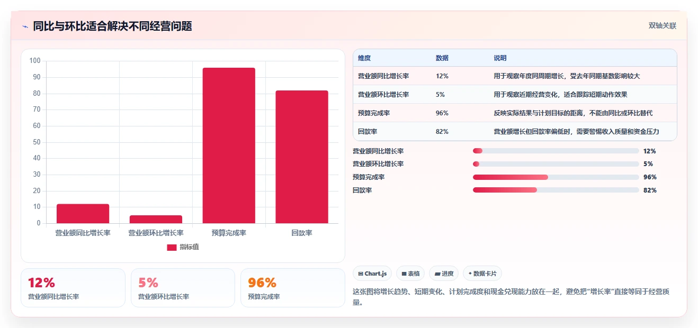Click the 进度 tag chip

[444, 274]
